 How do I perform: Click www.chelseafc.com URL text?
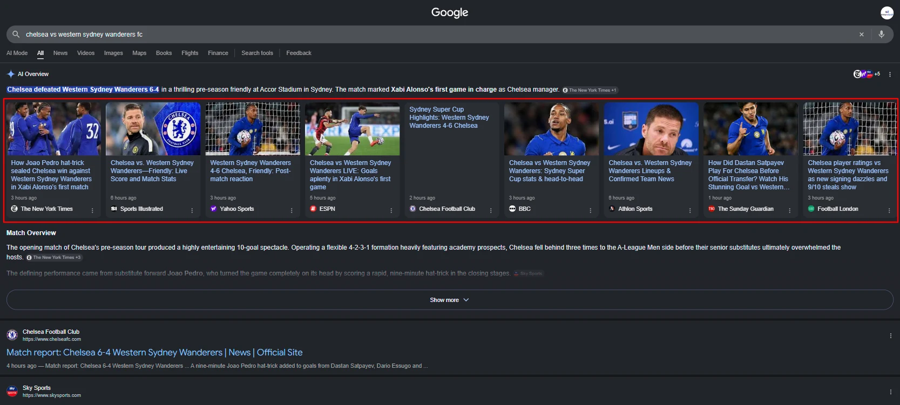[52, 339]
